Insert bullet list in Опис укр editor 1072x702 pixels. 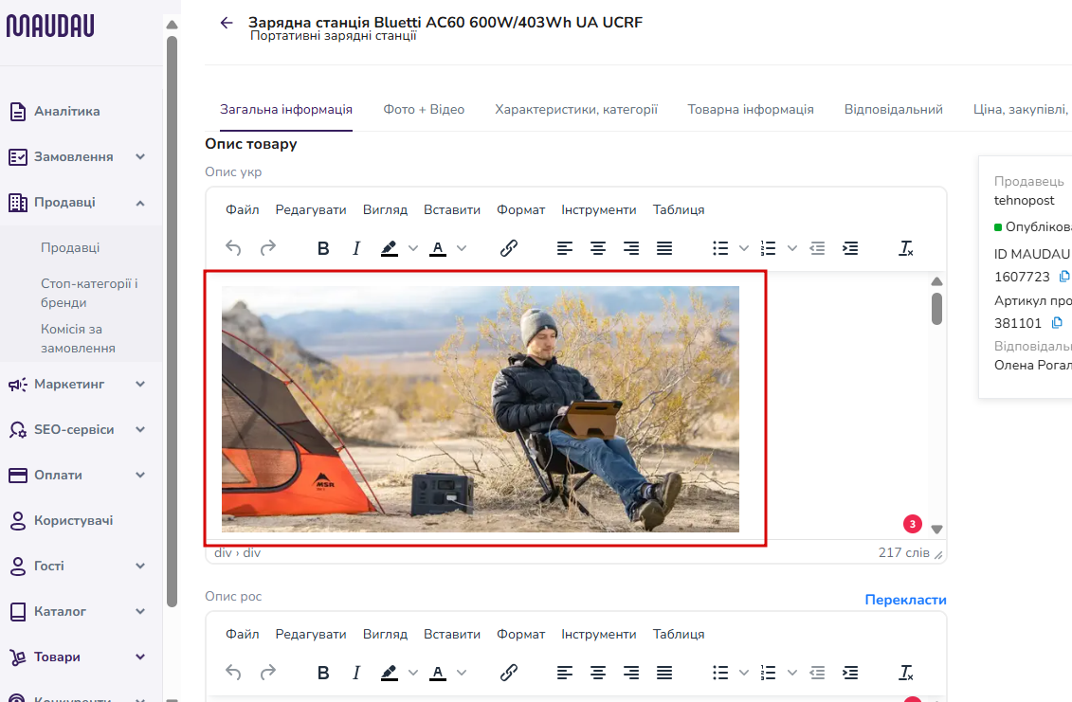[x=720, y=248]
